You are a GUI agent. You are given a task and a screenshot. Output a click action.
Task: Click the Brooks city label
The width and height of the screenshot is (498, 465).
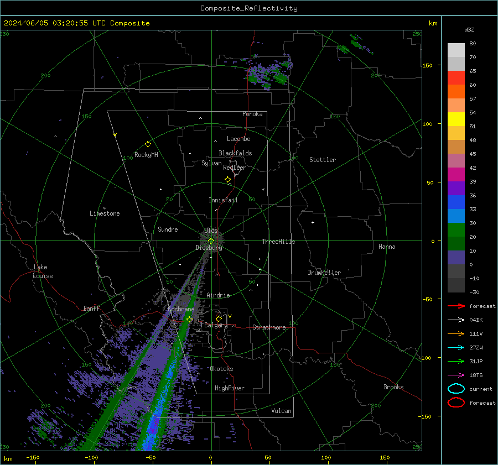(393, 387)
